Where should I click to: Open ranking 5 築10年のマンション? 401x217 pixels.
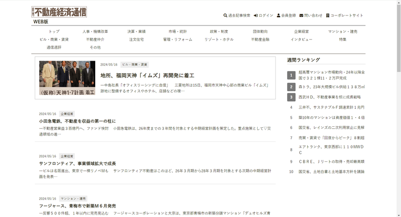click(x=331, y=118)
